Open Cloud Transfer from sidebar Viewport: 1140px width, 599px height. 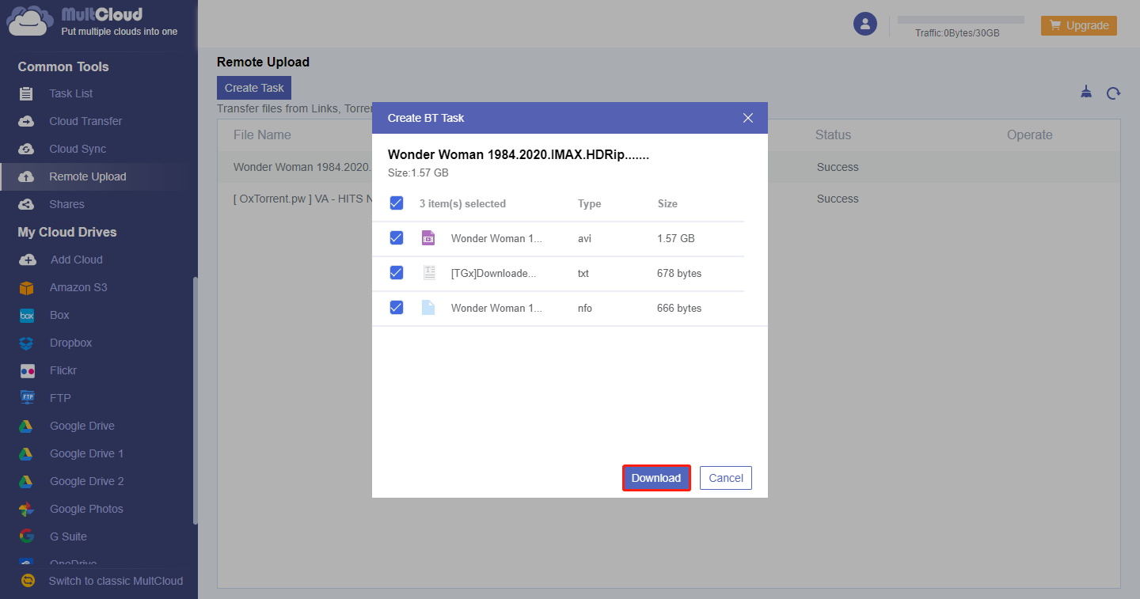click(85, 121)
